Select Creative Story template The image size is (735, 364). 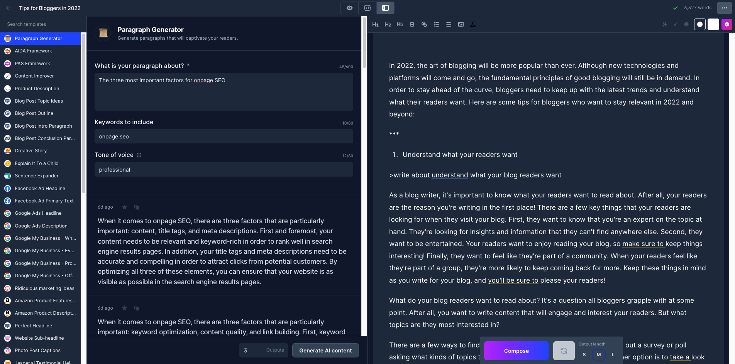pyautogui.click(x=41, y=151)
